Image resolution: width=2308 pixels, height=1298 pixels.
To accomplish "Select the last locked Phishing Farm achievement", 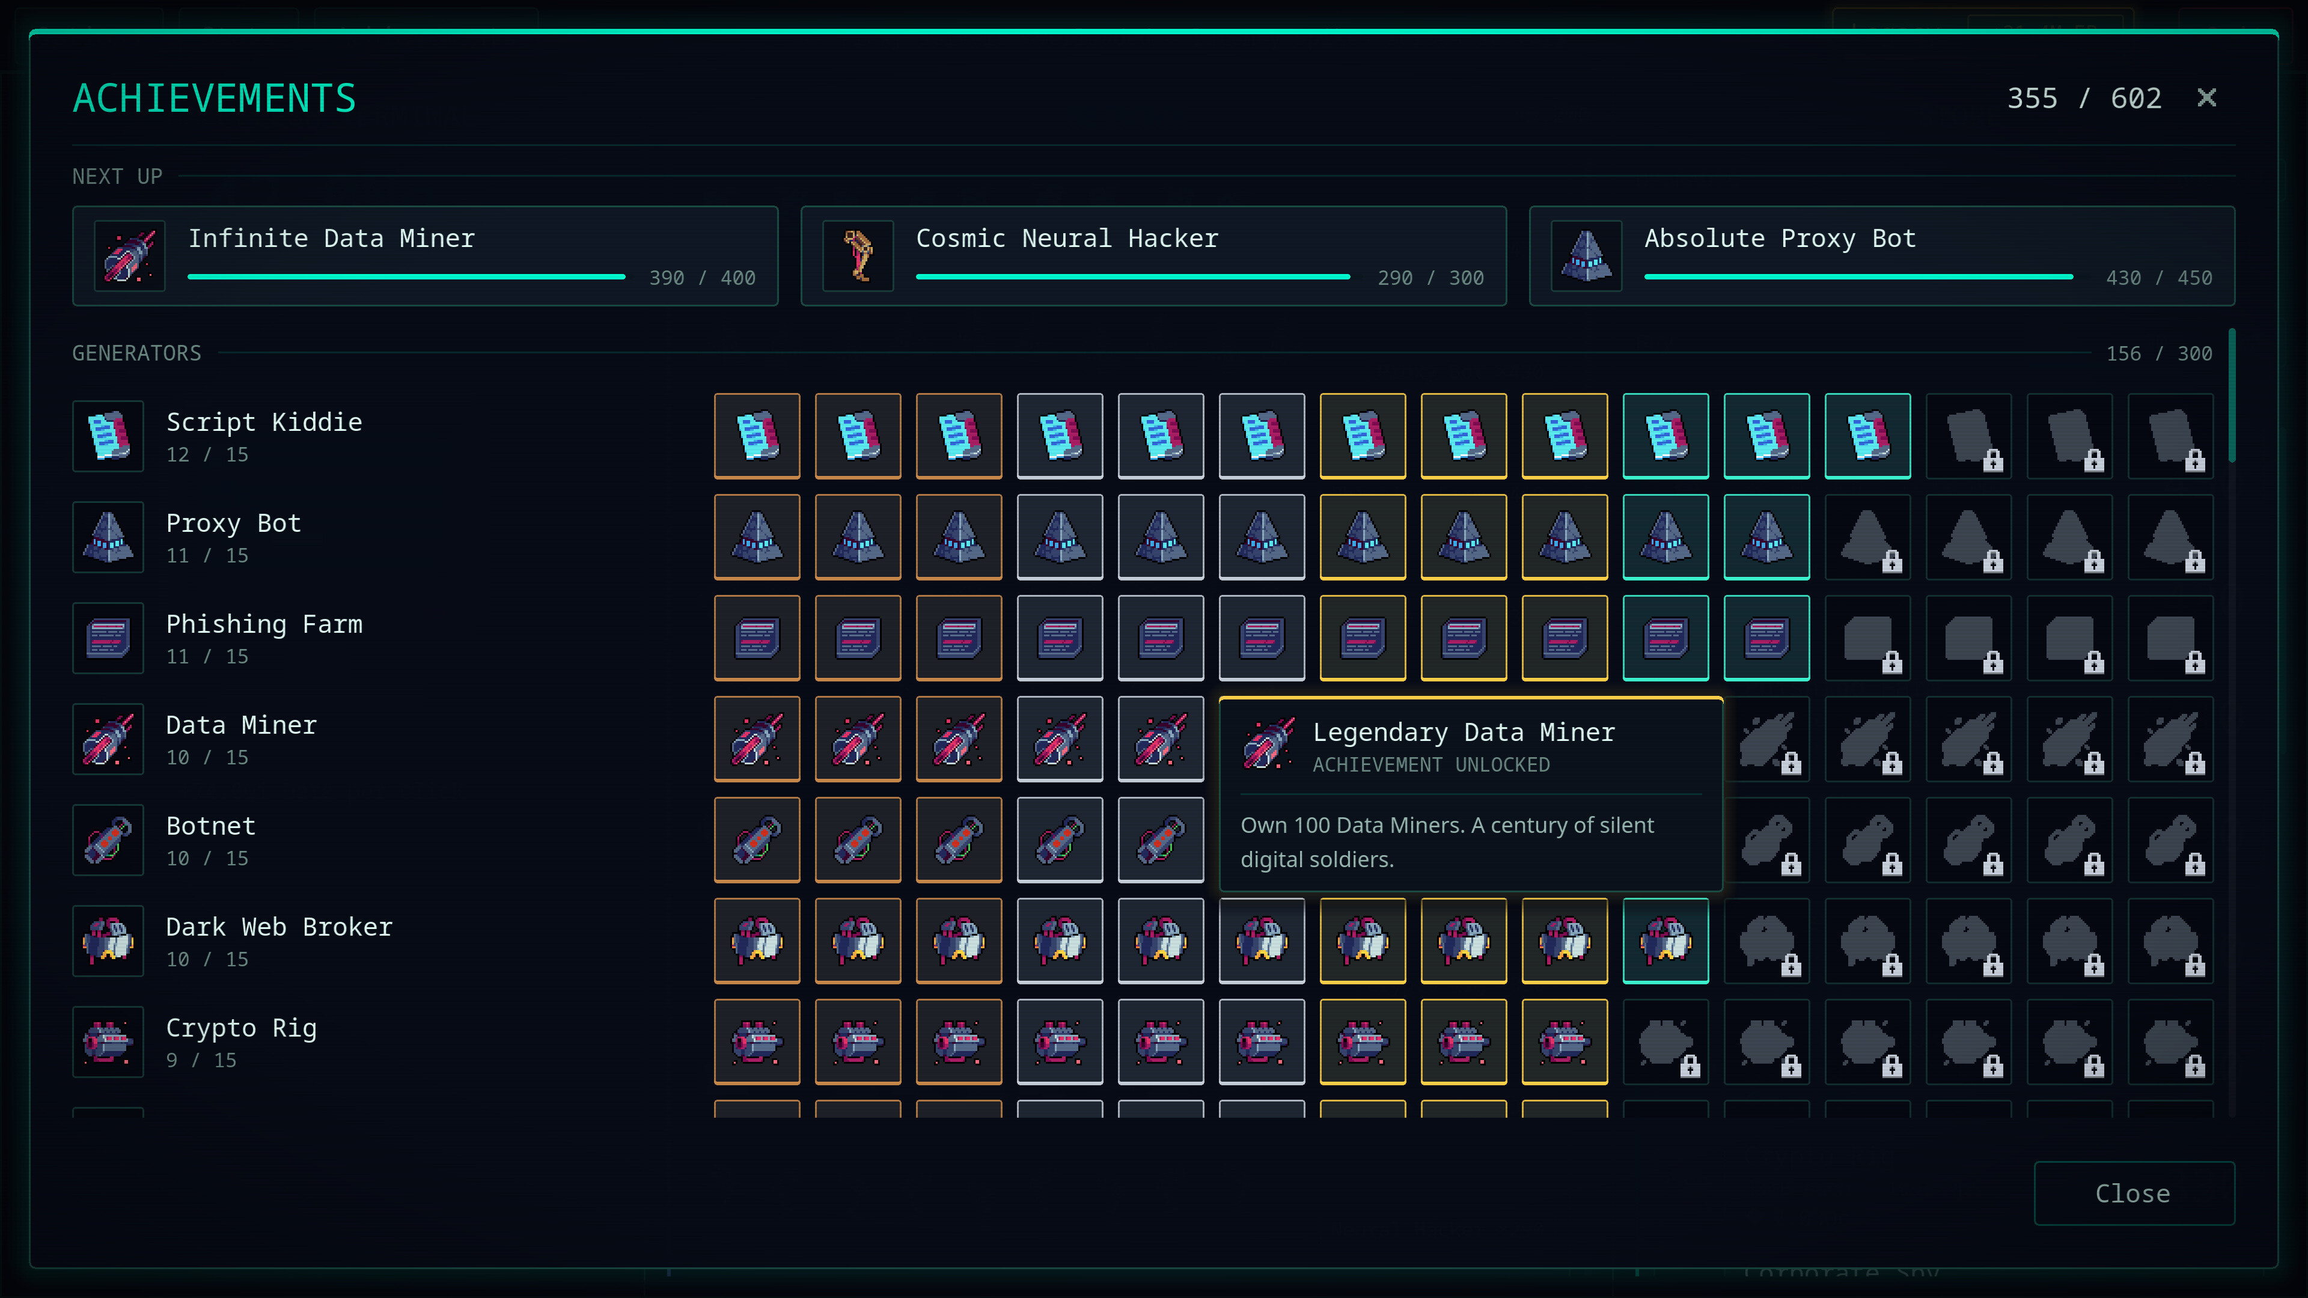I will point(2171,638).
